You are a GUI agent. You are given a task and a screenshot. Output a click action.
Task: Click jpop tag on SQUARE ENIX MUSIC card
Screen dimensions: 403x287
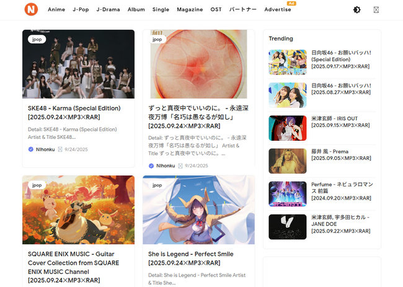[x=37, y=185]
